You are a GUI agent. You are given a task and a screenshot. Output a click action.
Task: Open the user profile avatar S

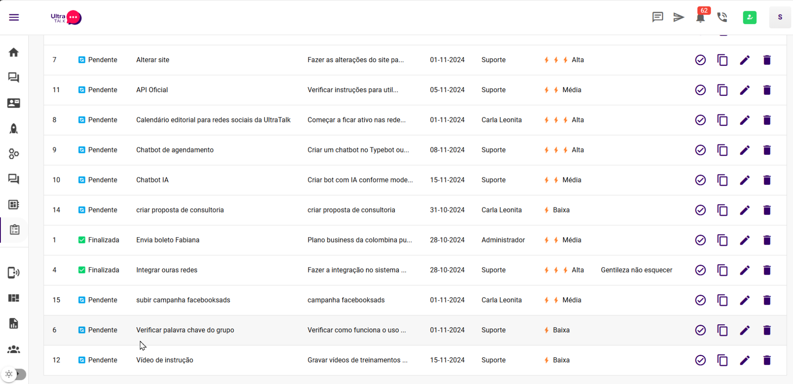point(780,17)
